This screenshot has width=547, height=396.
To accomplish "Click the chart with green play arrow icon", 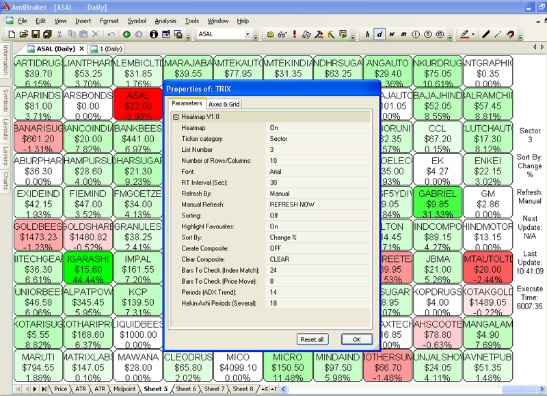I will tap(343, 34).
